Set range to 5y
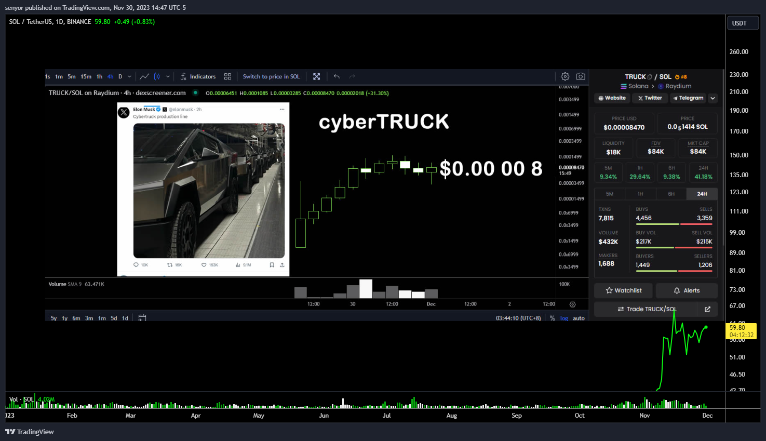The width and height of the screenshot is (766, 441). coord(53,318)
